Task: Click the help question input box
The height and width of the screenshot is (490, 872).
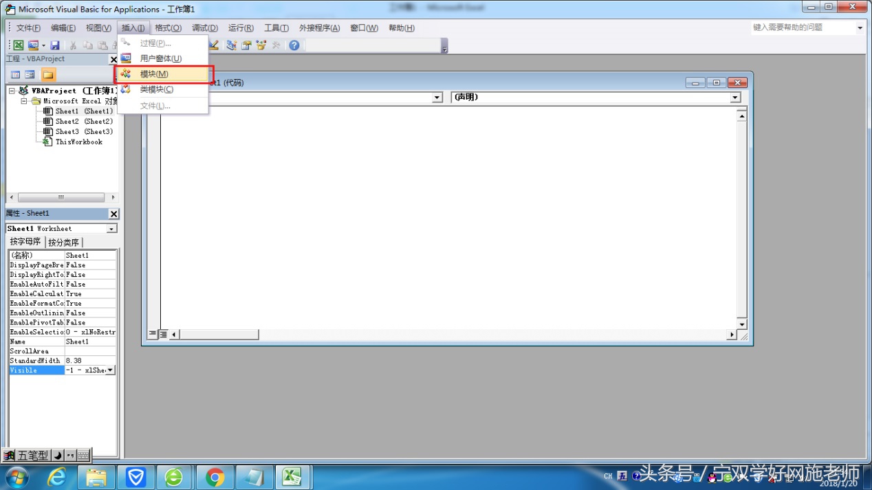Action: [803, 27]
